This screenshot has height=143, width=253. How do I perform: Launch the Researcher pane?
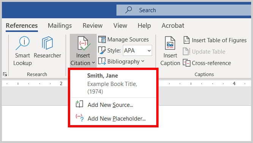click(x=47, y=47)
